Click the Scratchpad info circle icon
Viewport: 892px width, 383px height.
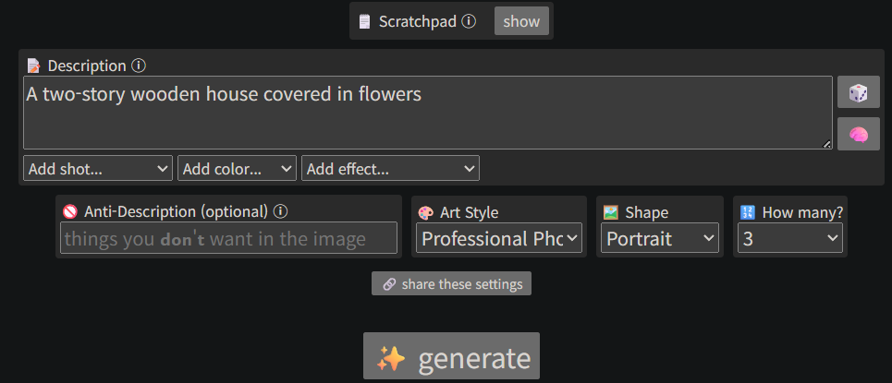[469, 21]
